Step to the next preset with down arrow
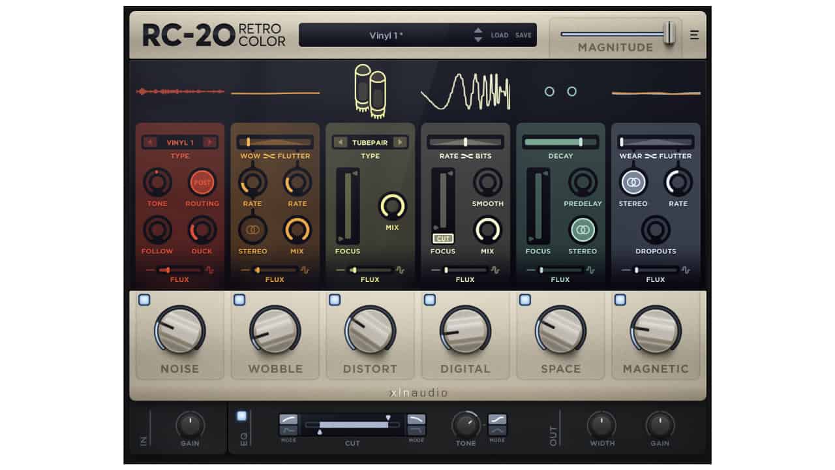The width and height of the screenshot is (835, 470). pyautogui.click(x=478, y=40)
